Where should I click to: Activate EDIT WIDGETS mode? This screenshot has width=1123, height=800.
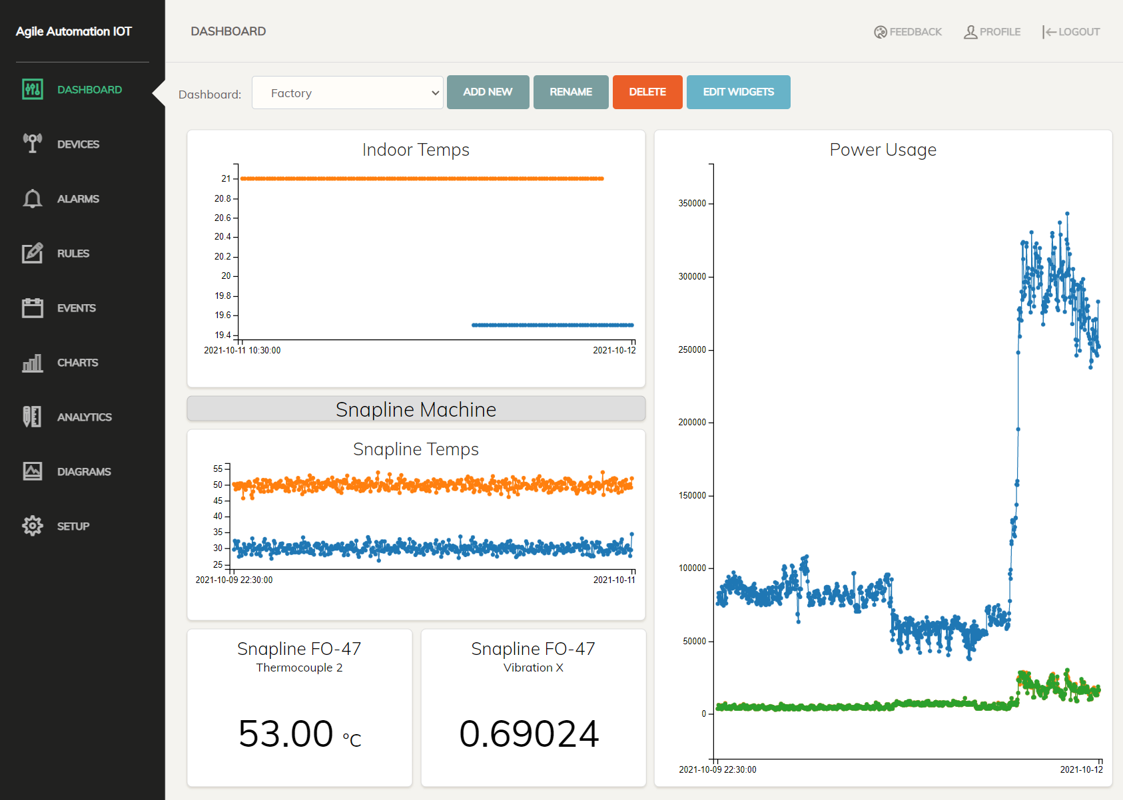pyautogui.click(x=738, y=92)
